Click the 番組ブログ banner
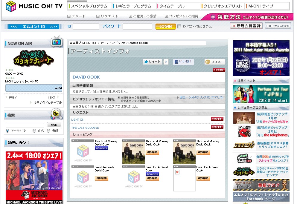The height and width of the screenshot is (204, 300). 261,185
